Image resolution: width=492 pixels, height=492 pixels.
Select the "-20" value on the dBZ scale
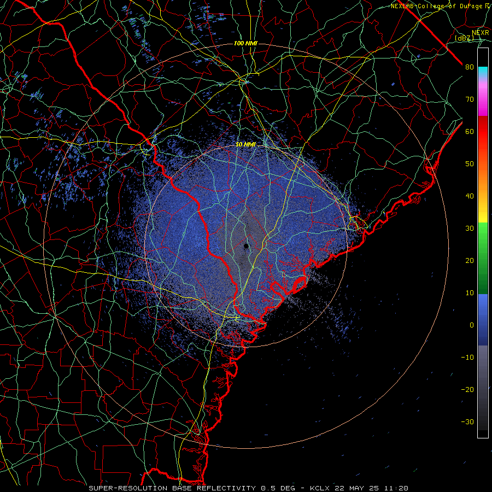click(467, 389)
